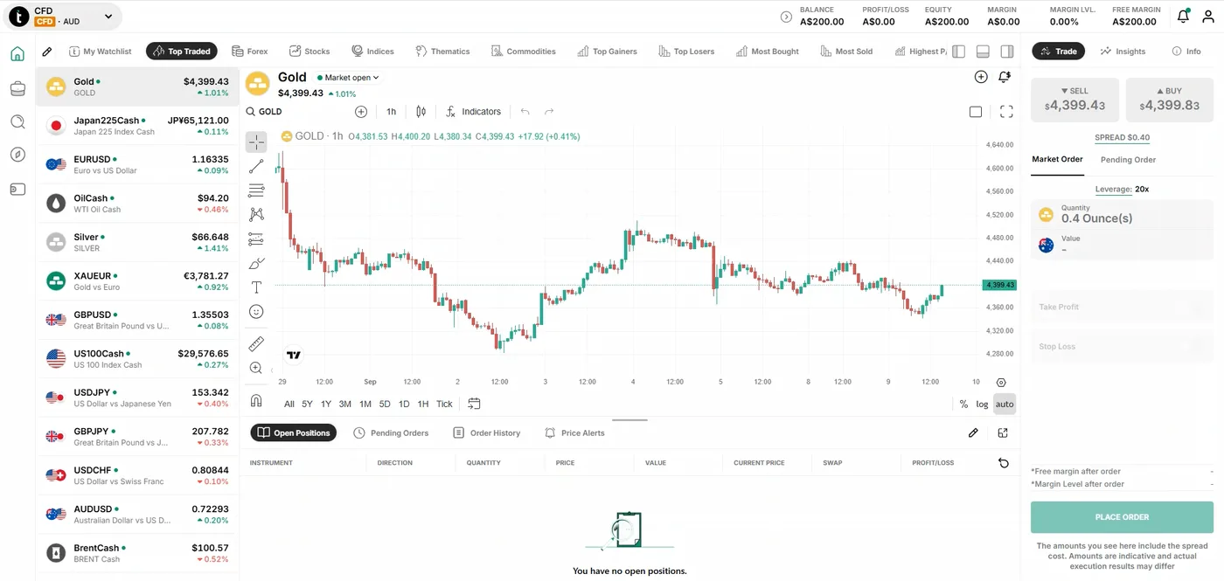Refresh the open positions table

(1003, 463)
